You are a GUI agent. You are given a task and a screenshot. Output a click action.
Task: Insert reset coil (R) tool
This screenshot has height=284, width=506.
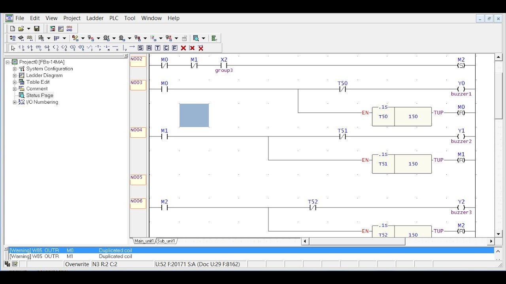(81, 48)
